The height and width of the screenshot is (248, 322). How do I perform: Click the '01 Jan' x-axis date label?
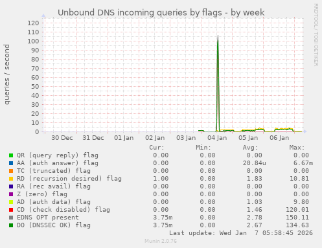pyautogui.click(x=124, y=138)
